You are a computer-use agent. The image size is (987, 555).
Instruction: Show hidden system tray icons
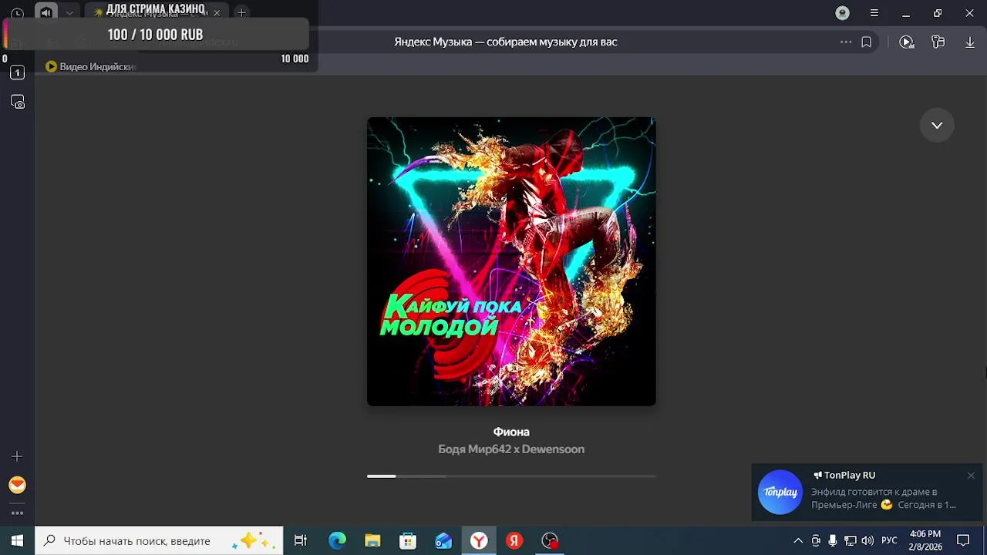[x=798, y=540]
